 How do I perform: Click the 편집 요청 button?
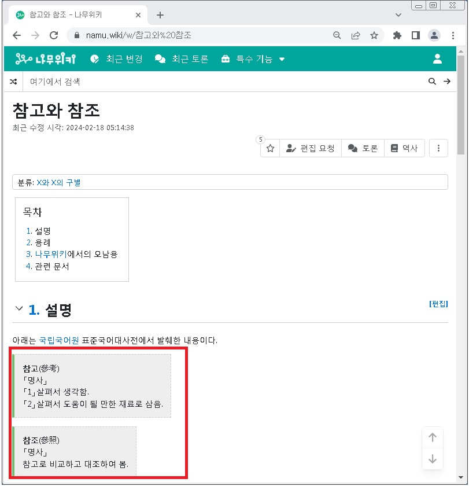point(311,148)
